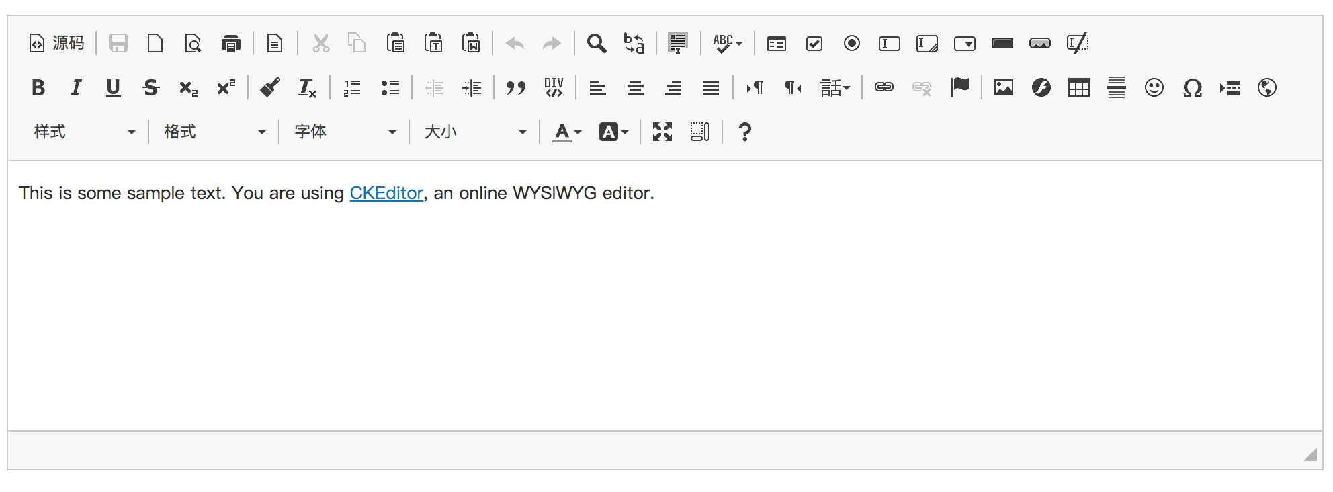Screen dimensions: 1333x492
Task: Open the set language dropdown
Action: (x=835, y=88)
